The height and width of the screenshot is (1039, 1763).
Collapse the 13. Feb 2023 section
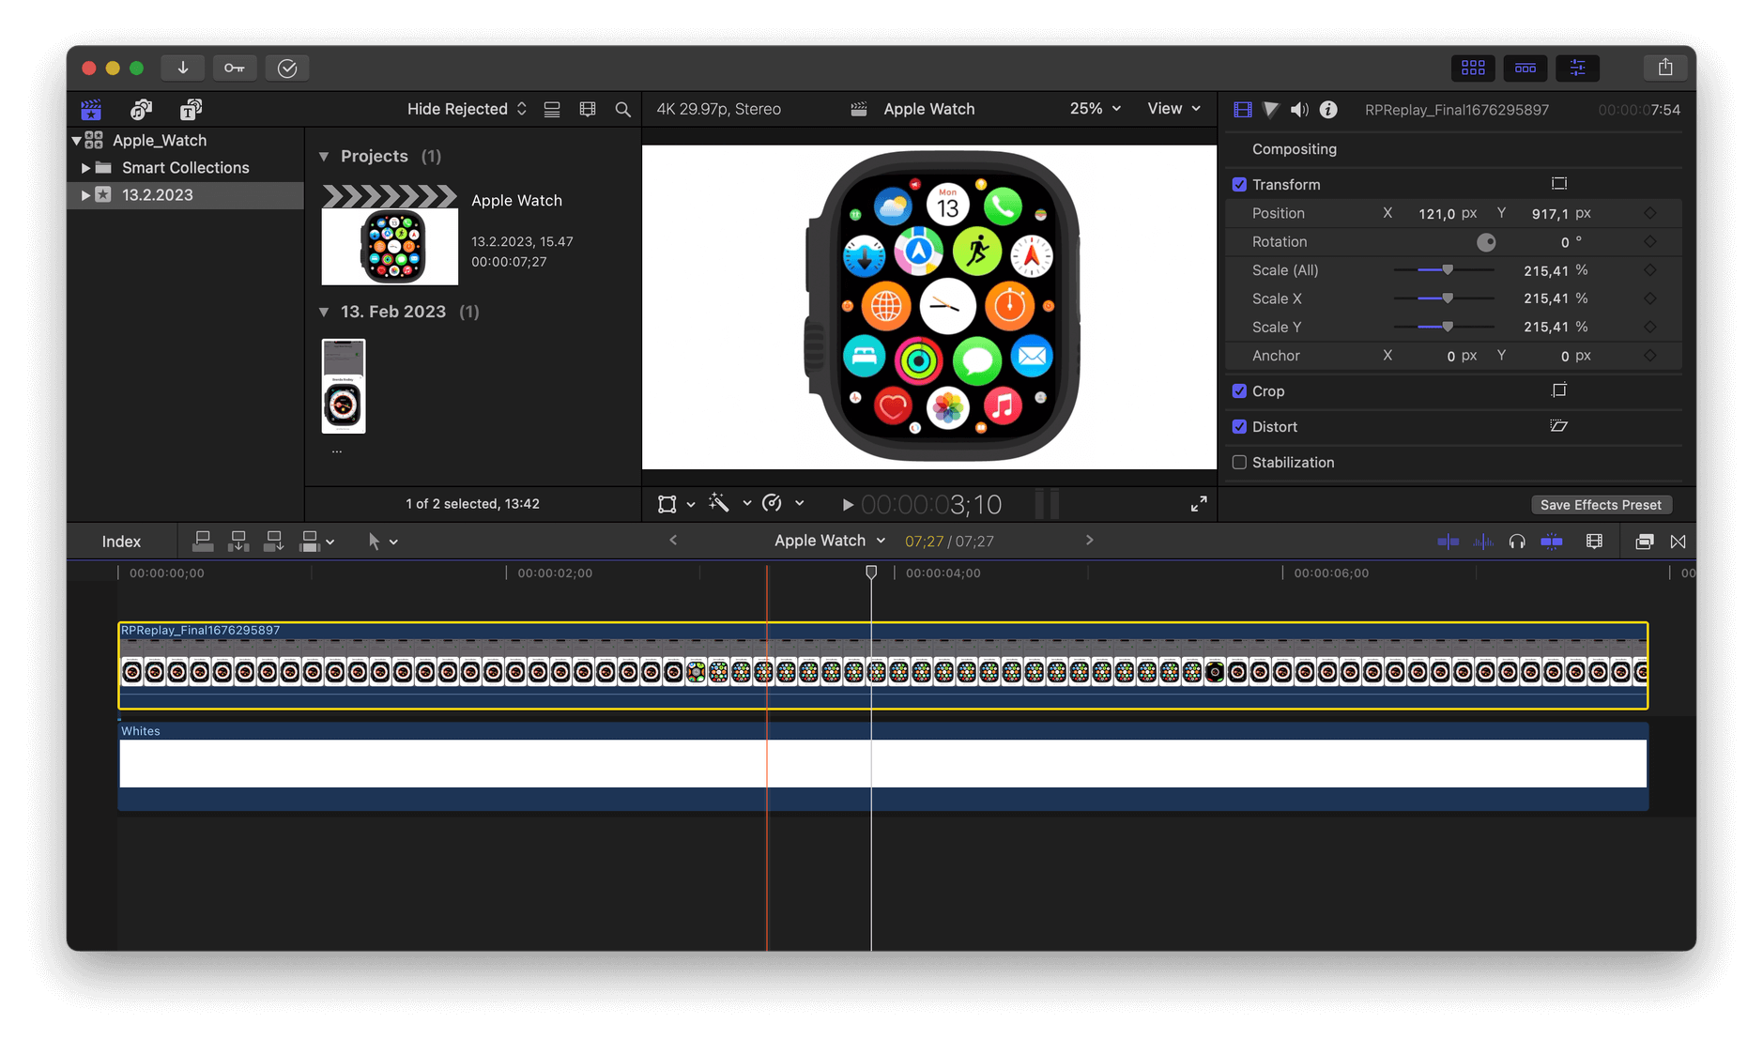point(324,312)
